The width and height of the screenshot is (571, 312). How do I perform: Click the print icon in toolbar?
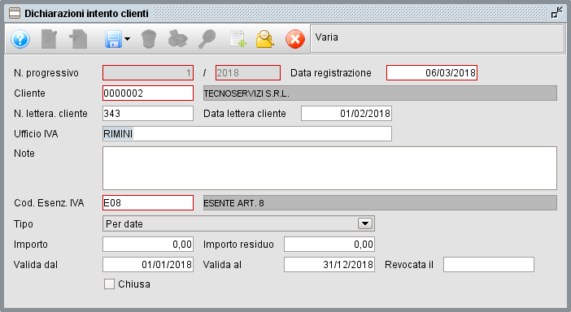click(x=177, y=39)
